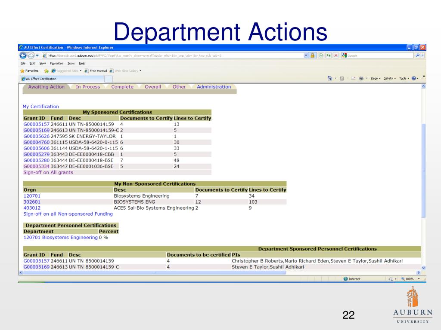This screenshot has width=441, height=330.
Task: Click the browser Forward arrow button
Action: [31, 55]
